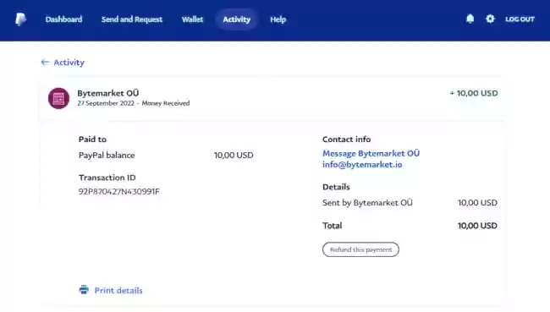The width and height of the screenshot is (550, 312).
Task: Click the + 10,00 USD header amount
Action: tap(474, 93)
